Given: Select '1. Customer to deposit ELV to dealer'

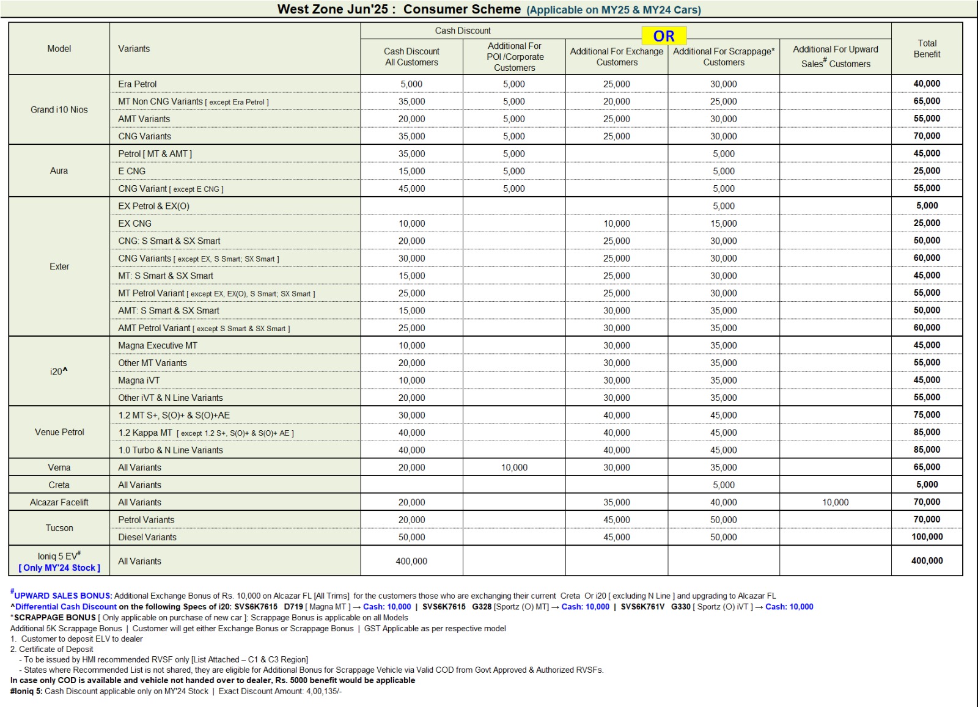Looking at the screenshot, I should click(x=76, y=639).
